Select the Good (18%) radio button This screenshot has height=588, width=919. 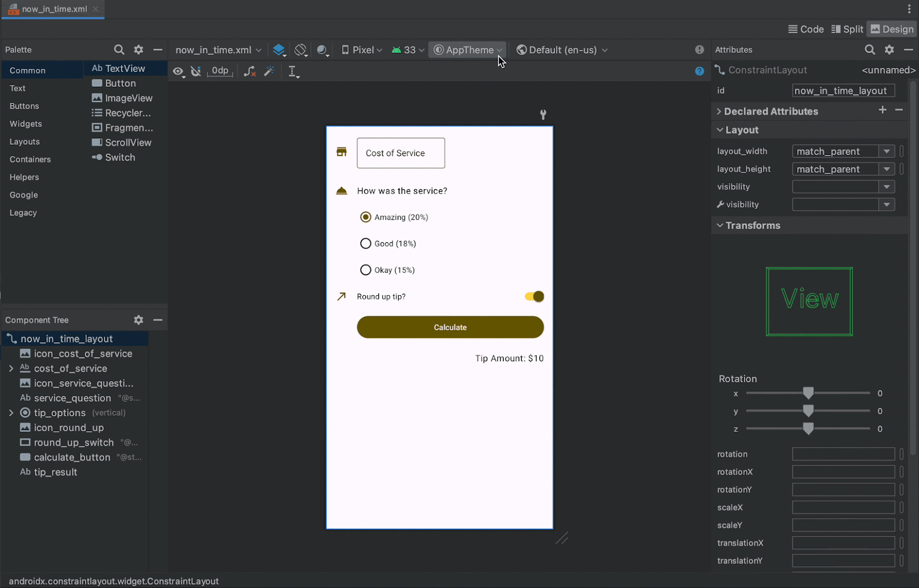click(365, 243)
